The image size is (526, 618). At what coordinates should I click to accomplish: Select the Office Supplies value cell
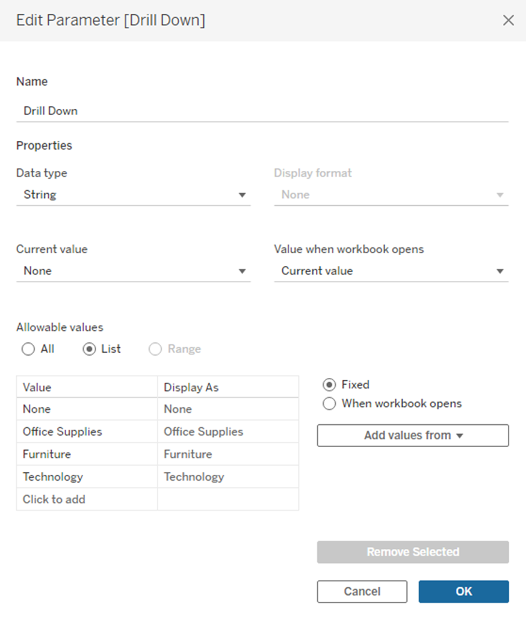pyautogui.click(x=87, y=431)
